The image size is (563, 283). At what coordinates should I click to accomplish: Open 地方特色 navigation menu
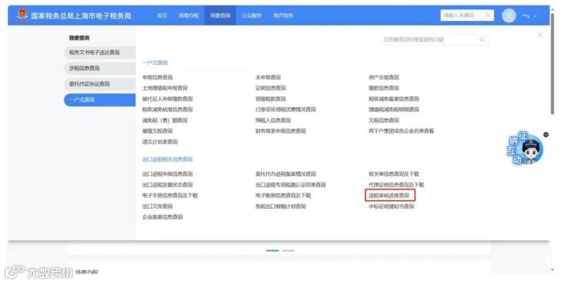coord(283,16)
